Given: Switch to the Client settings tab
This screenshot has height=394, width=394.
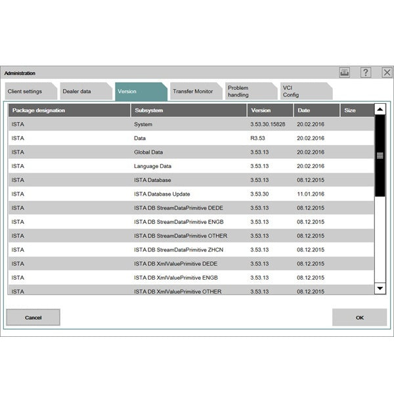Looking at the screenshot, I should click(31, 91).
